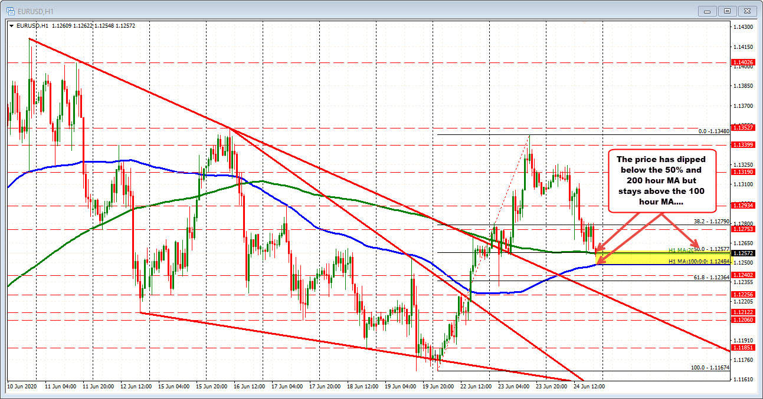Click the 23 Jun 20:00 time label
Screen dimensions: 763x399
pyautogui.click(x=551, y=387)
